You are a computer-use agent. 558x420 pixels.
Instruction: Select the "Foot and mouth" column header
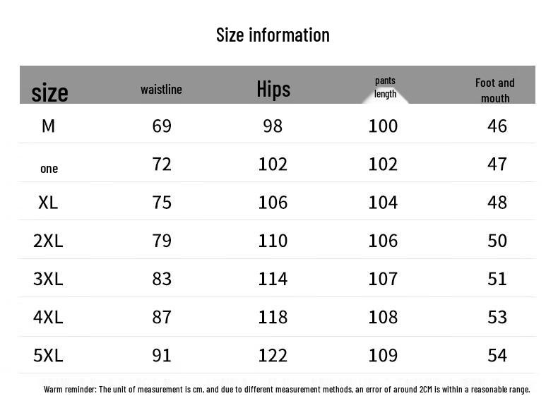[x=495, y=90]
